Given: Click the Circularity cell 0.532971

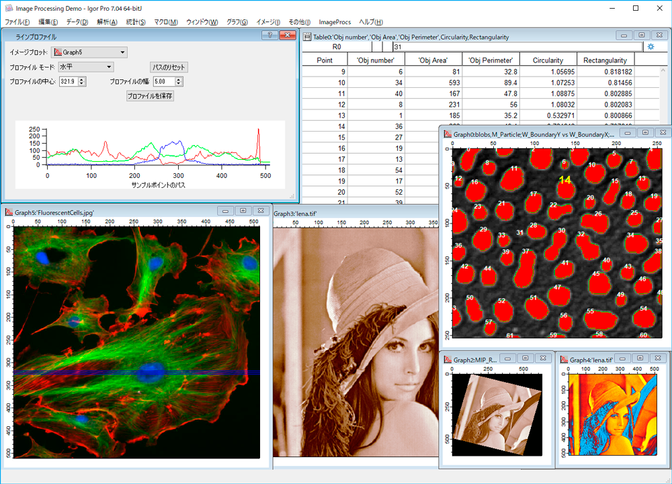Looking at the screenshot, I should click(548, 115).
